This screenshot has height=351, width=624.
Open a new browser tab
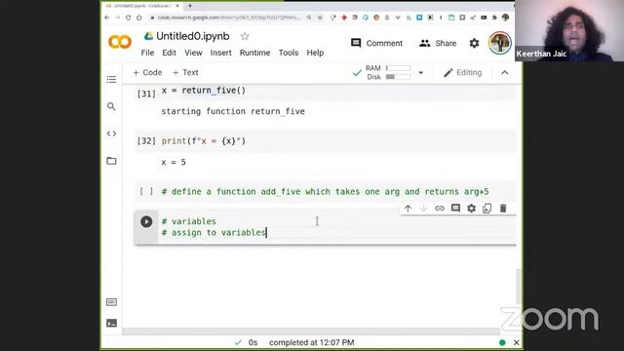tap(190, 6)
